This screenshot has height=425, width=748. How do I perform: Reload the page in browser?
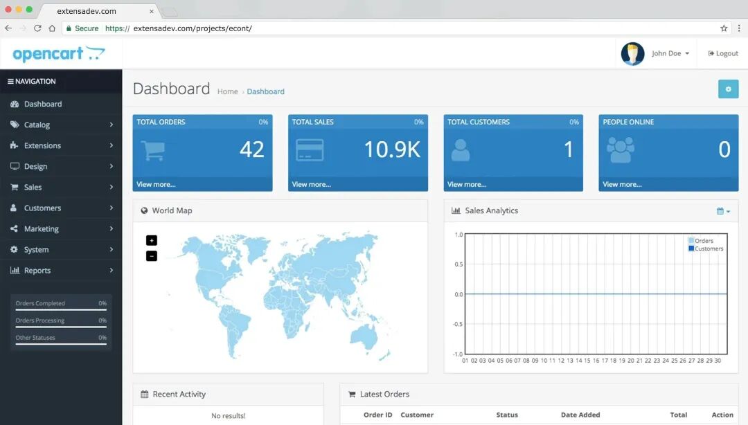click(x=37, y=28)
